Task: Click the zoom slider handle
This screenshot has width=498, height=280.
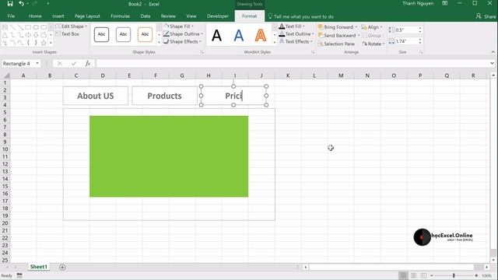Action: click(454, 275)
